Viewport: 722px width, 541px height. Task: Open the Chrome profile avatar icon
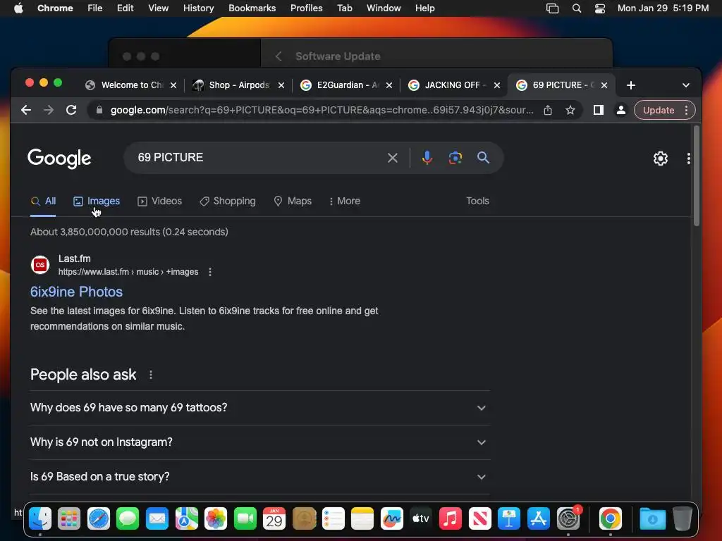tap(620, 110)
